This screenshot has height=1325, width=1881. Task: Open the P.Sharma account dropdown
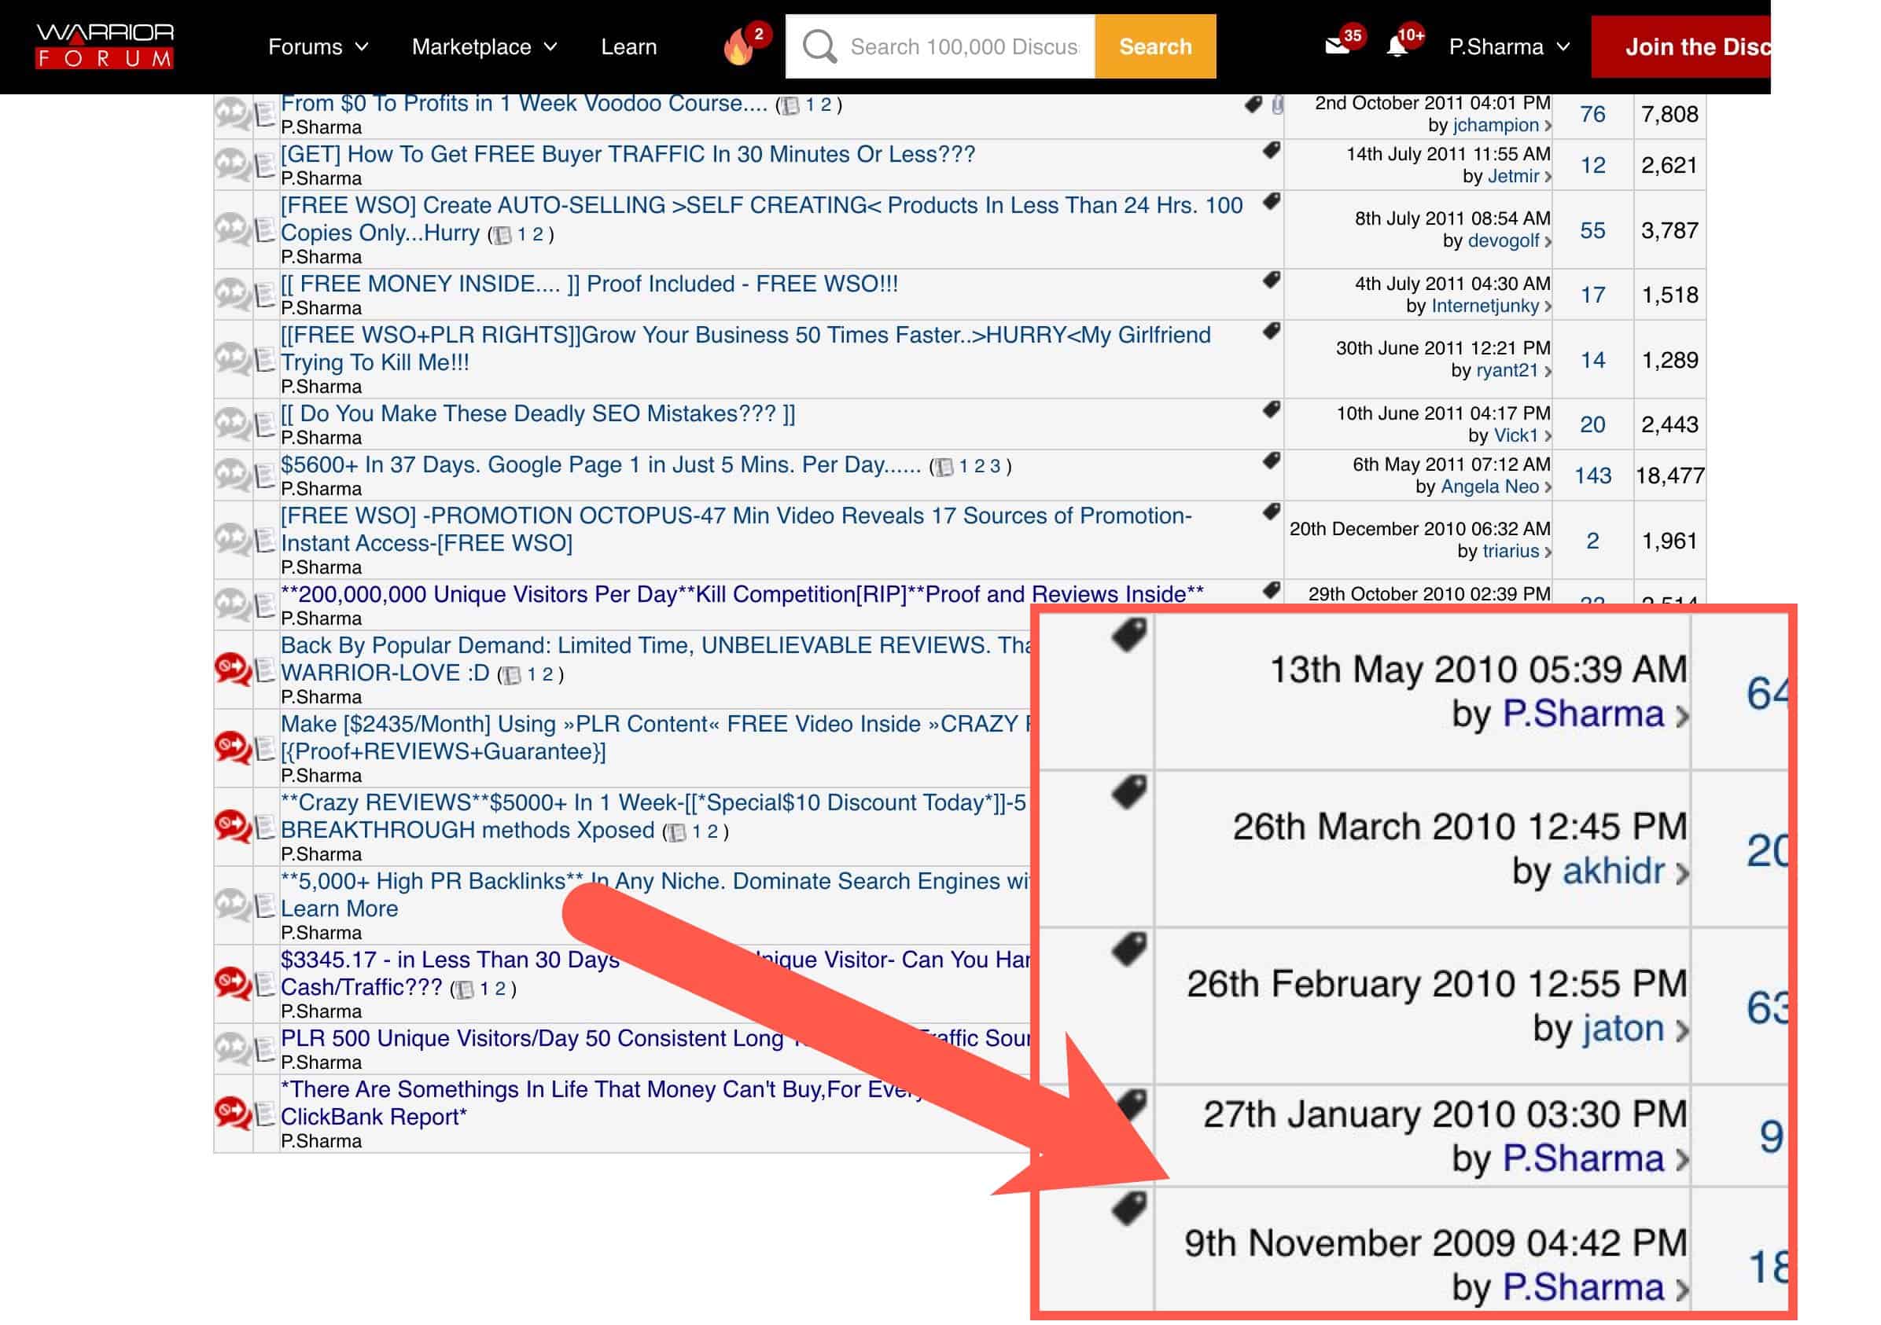1508,46
